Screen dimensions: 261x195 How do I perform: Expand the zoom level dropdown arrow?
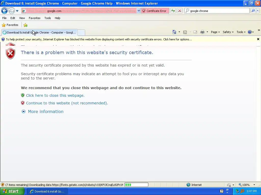254,185
